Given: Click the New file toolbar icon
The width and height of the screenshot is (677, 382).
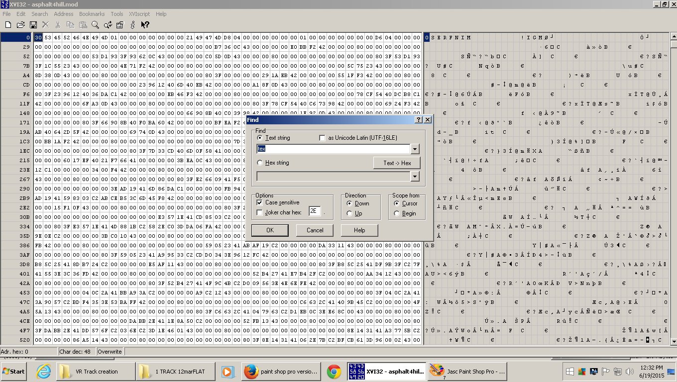Looking at the screenshot, I should tap(8, 24).
